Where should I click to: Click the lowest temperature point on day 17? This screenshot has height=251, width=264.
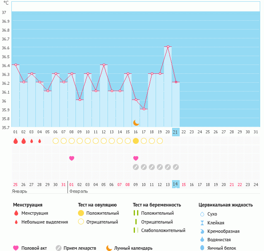tap(144, 109)
